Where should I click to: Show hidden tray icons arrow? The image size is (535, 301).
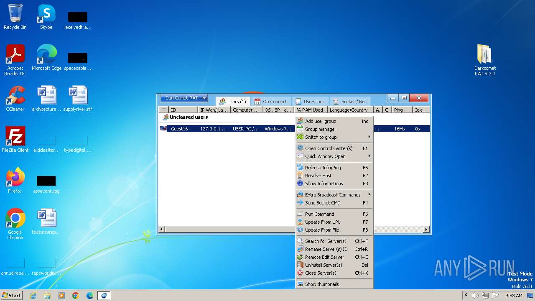[x=466, y=296]
